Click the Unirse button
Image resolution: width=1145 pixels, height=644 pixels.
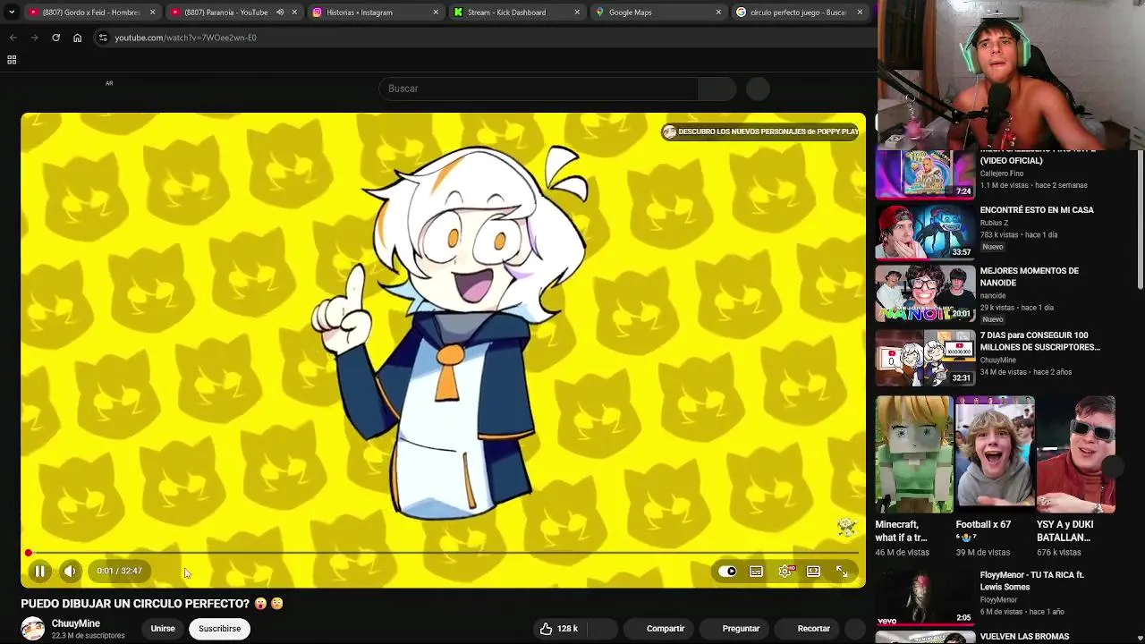[x=163, y=629]
